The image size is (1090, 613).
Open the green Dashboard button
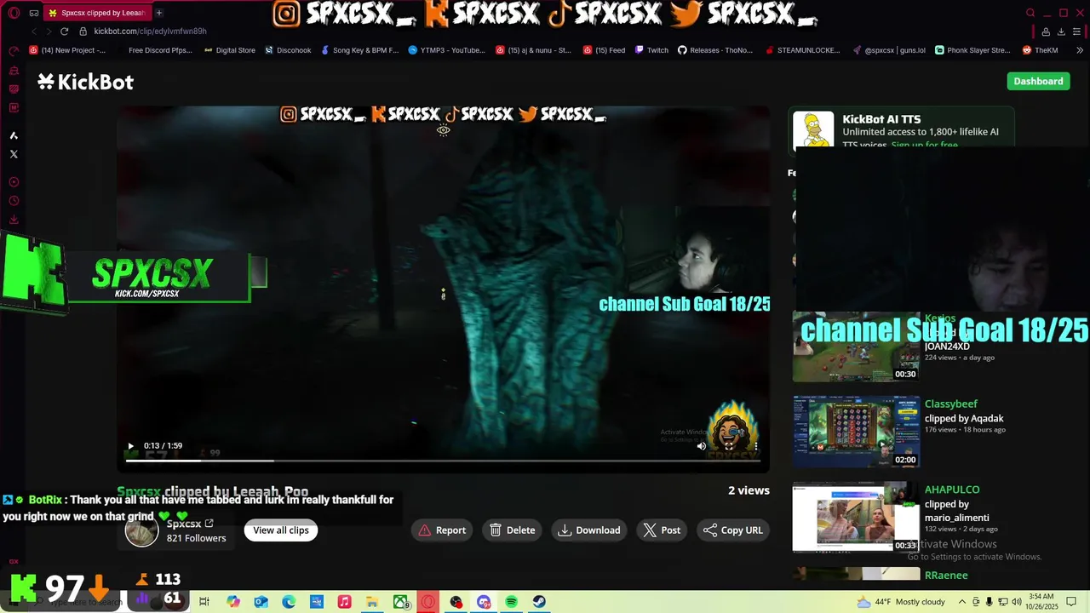pos(1038,81)
